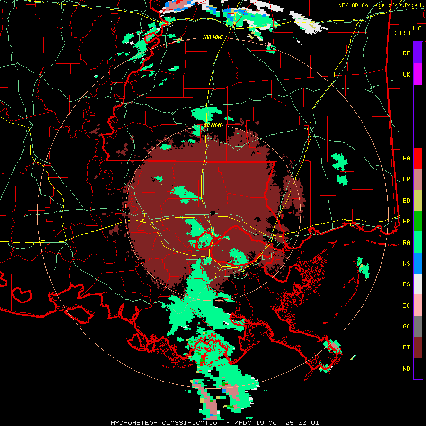Click the DS white legend swatch

click(x=418, y=284)
